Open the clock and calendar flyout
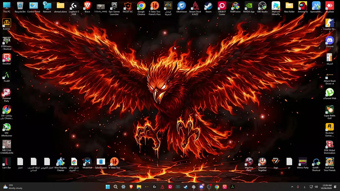The height and width of the screenshot is (191, 340). (x=327, y=187)
